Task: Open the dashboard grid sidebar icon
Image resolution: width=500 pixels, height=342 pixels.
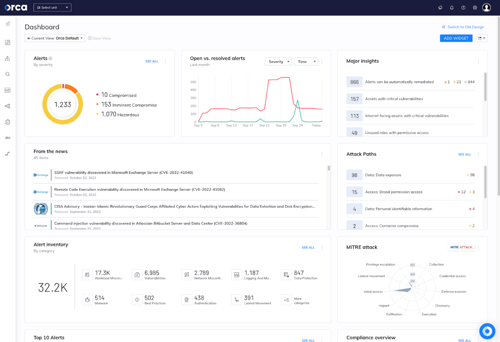Action: pos(7,43)
